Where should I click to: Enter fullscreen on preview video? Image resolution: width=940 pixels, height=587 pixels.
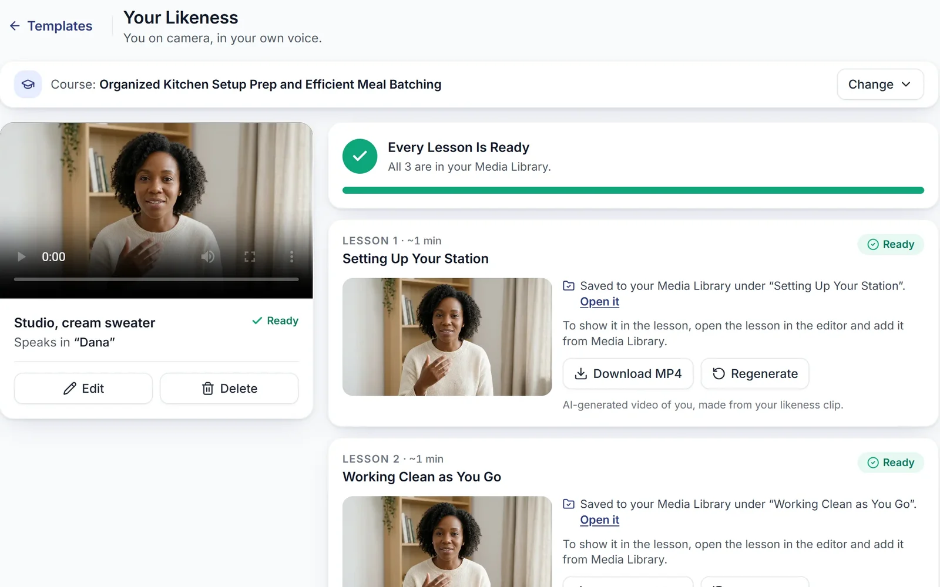coord(250,257)
